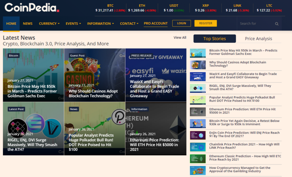Open story How Cryptocurrency Managed Gambling Approval
292x177 pixels.
click(x=240, y=169)
